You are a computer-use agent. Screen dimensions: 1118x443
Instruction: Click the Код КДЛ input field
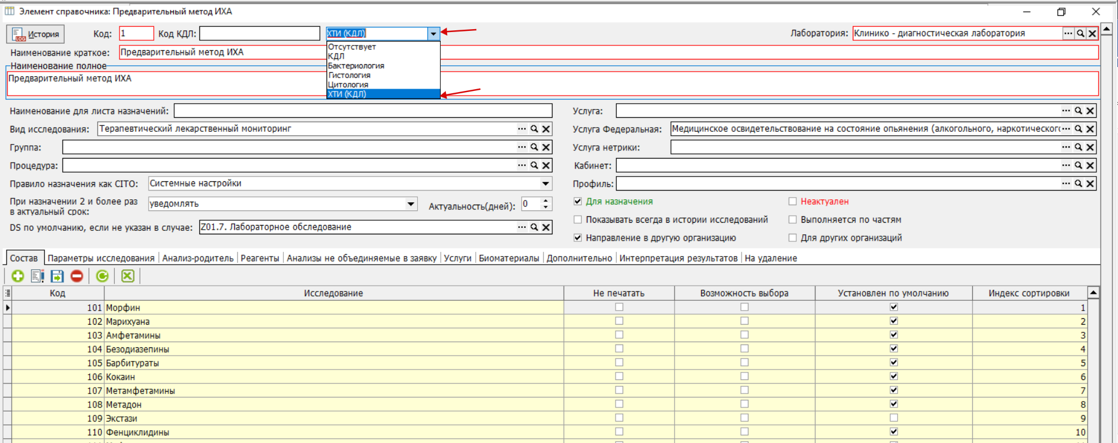tap(259, 34)
